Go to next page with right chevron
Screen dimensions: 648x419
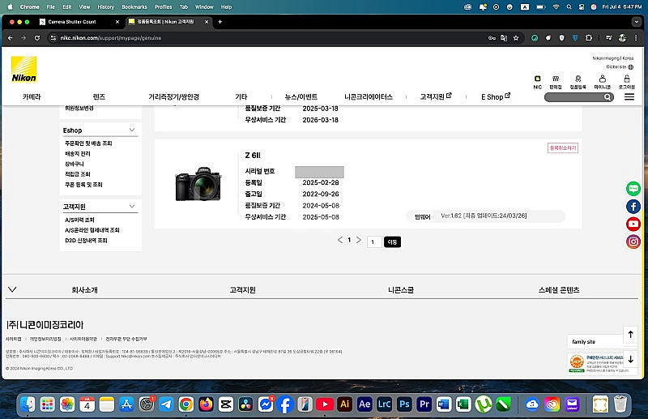[x=359, y=240]
